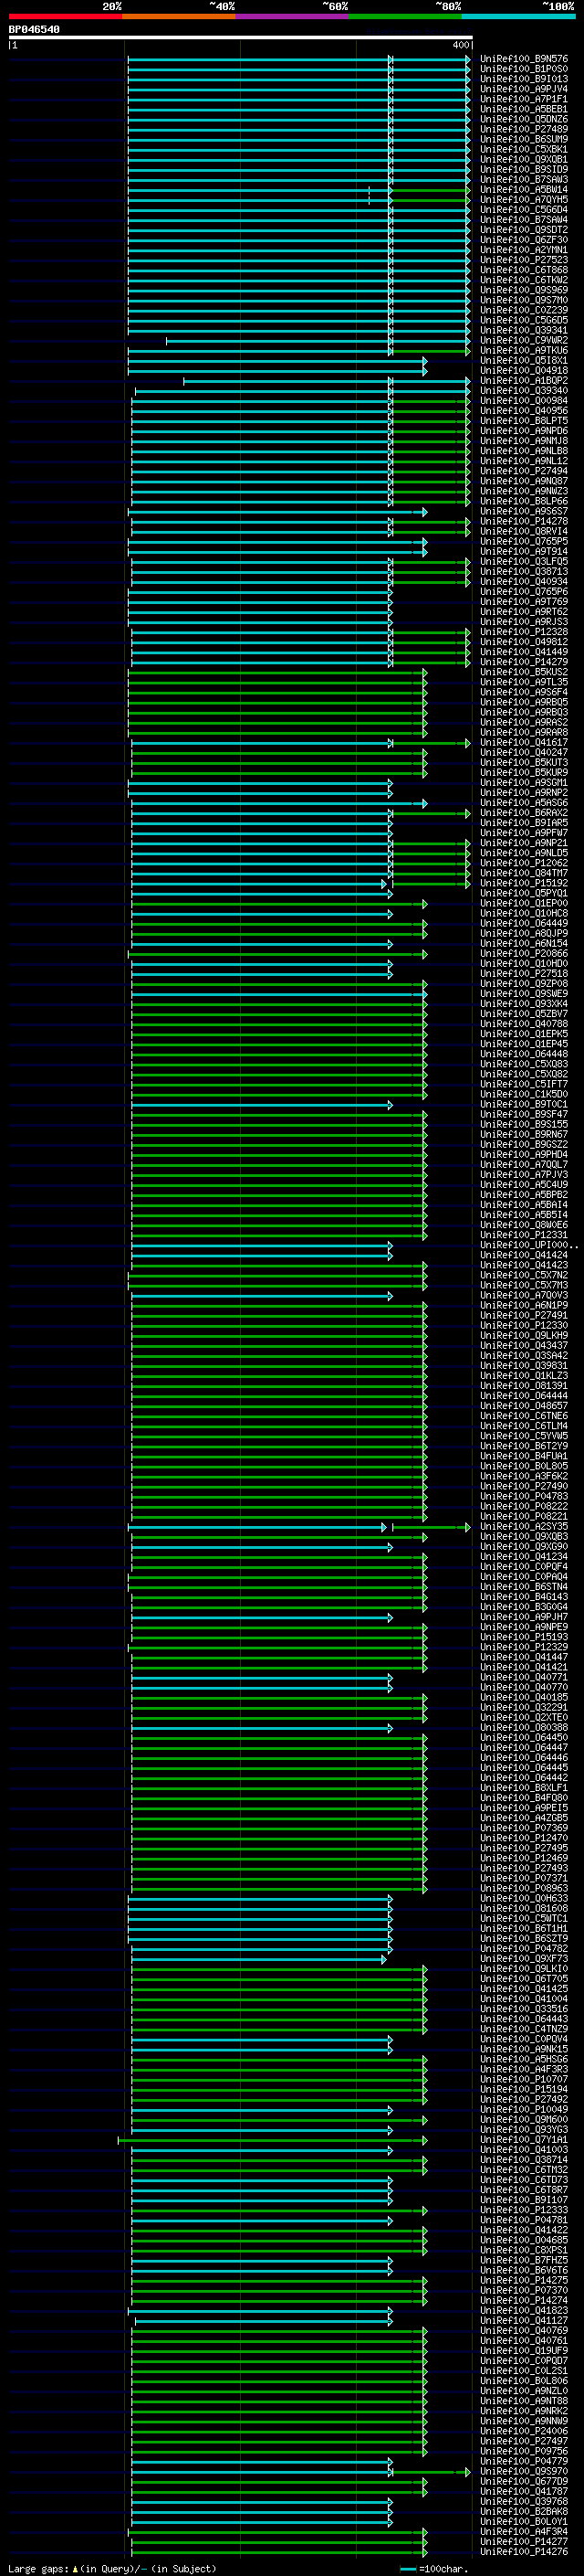This screenshot has height=2576, width=584.
Task: Select hit UniRef100_A9RAR8
Action: coord(524,732)
